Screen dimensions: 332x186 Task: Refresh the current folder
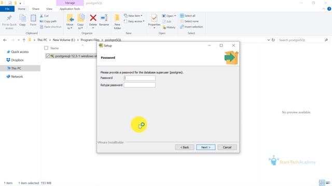[x=273, y=40]
